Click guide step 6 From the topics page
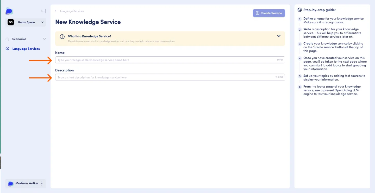The image size is (375, 193). pos(332,90)
